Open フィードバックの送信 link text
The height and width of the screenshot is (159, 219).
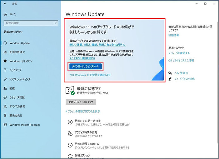pos(184,79)
